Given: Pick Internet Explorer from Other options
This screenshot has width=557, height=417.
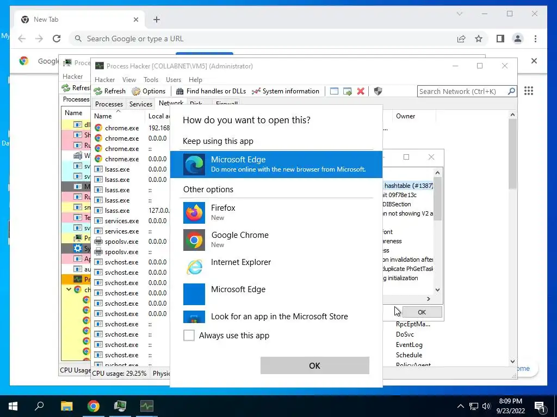Looking at the screenshot, I should 276,267.
